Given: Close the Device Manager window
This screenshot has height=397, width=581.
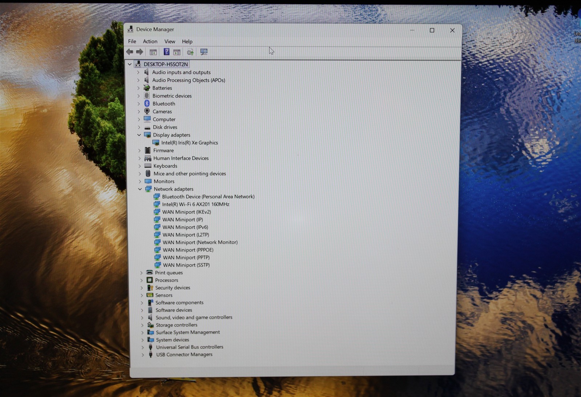Looking at the screenshot, I should tap(452, 30).
